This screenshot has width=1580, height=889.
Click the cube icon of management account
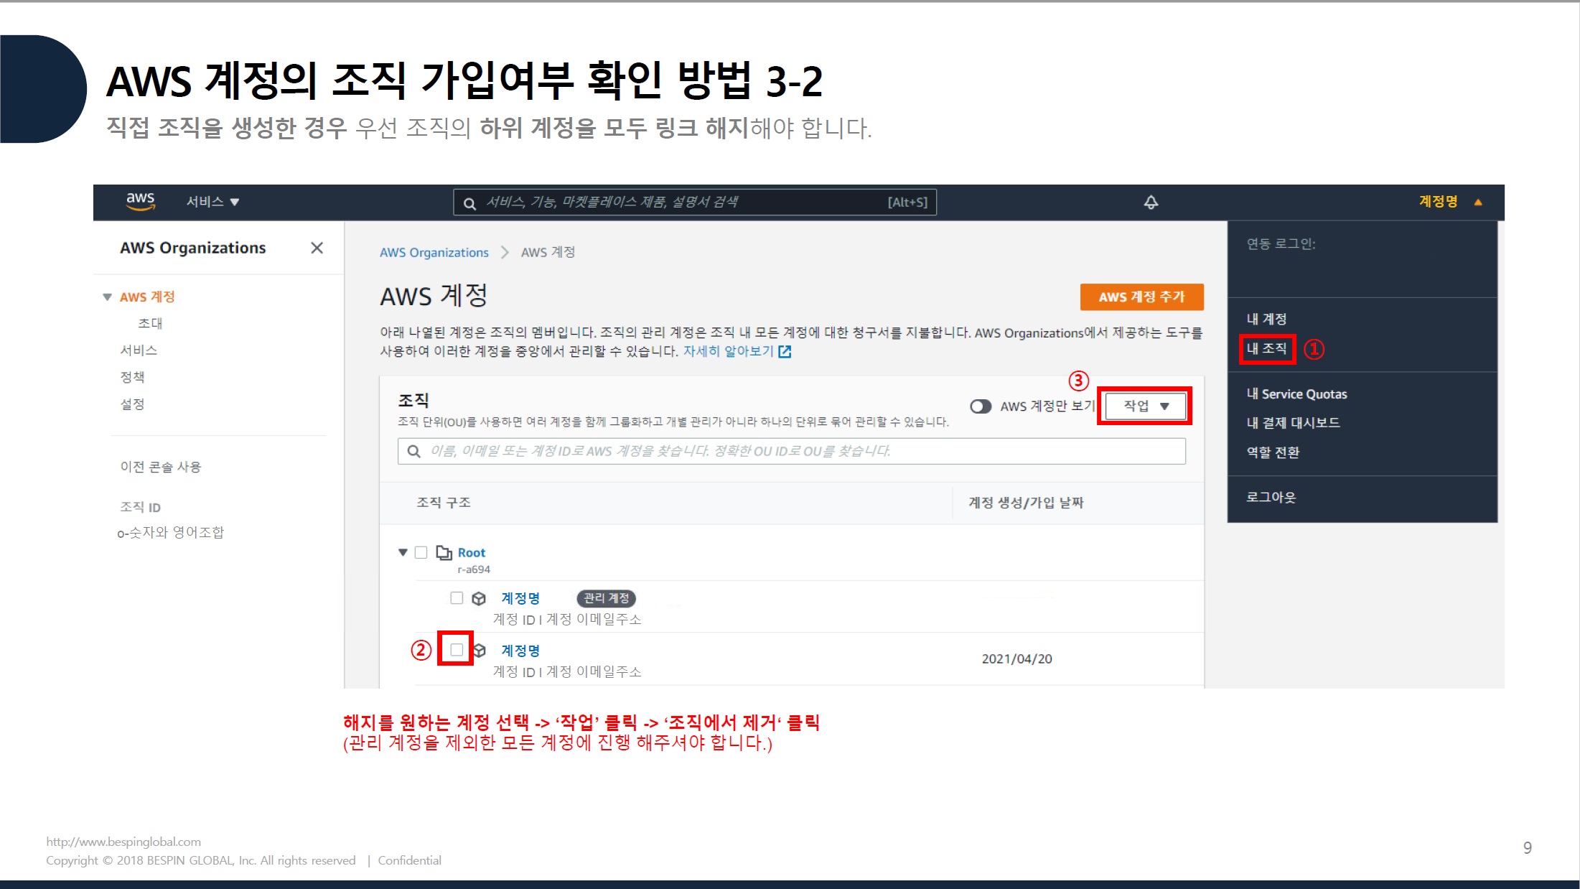pyautogui.click(x=479, y=598)
